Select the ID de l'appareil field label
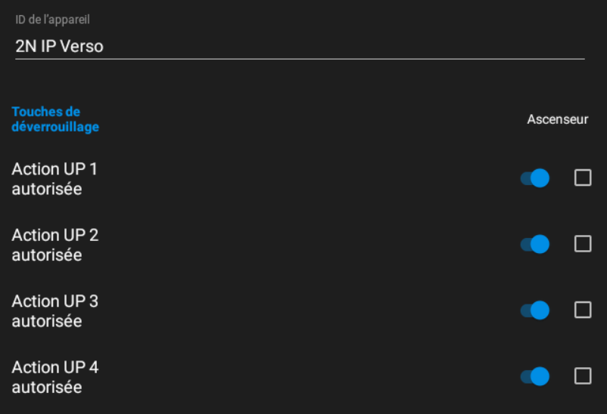The width and height of the screenshot is (607, 414). click(x=52, y=20)
